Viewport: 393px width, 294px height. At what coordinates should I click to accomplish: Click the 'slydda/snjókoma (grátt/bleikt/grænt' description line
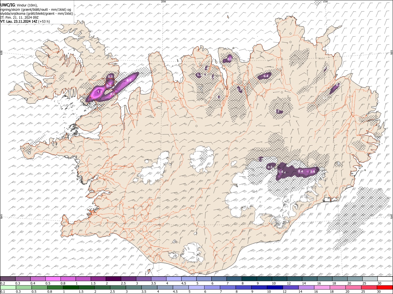coord(37,13)
